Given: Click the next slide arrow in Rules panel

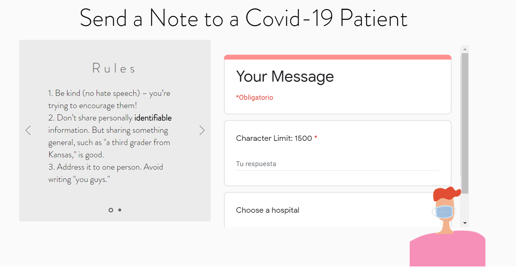Looking at the screenshot, I should coord(202,130).
